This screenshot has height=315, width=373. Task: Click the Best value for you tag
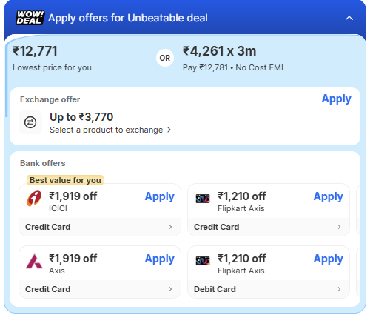click(65, 180)
